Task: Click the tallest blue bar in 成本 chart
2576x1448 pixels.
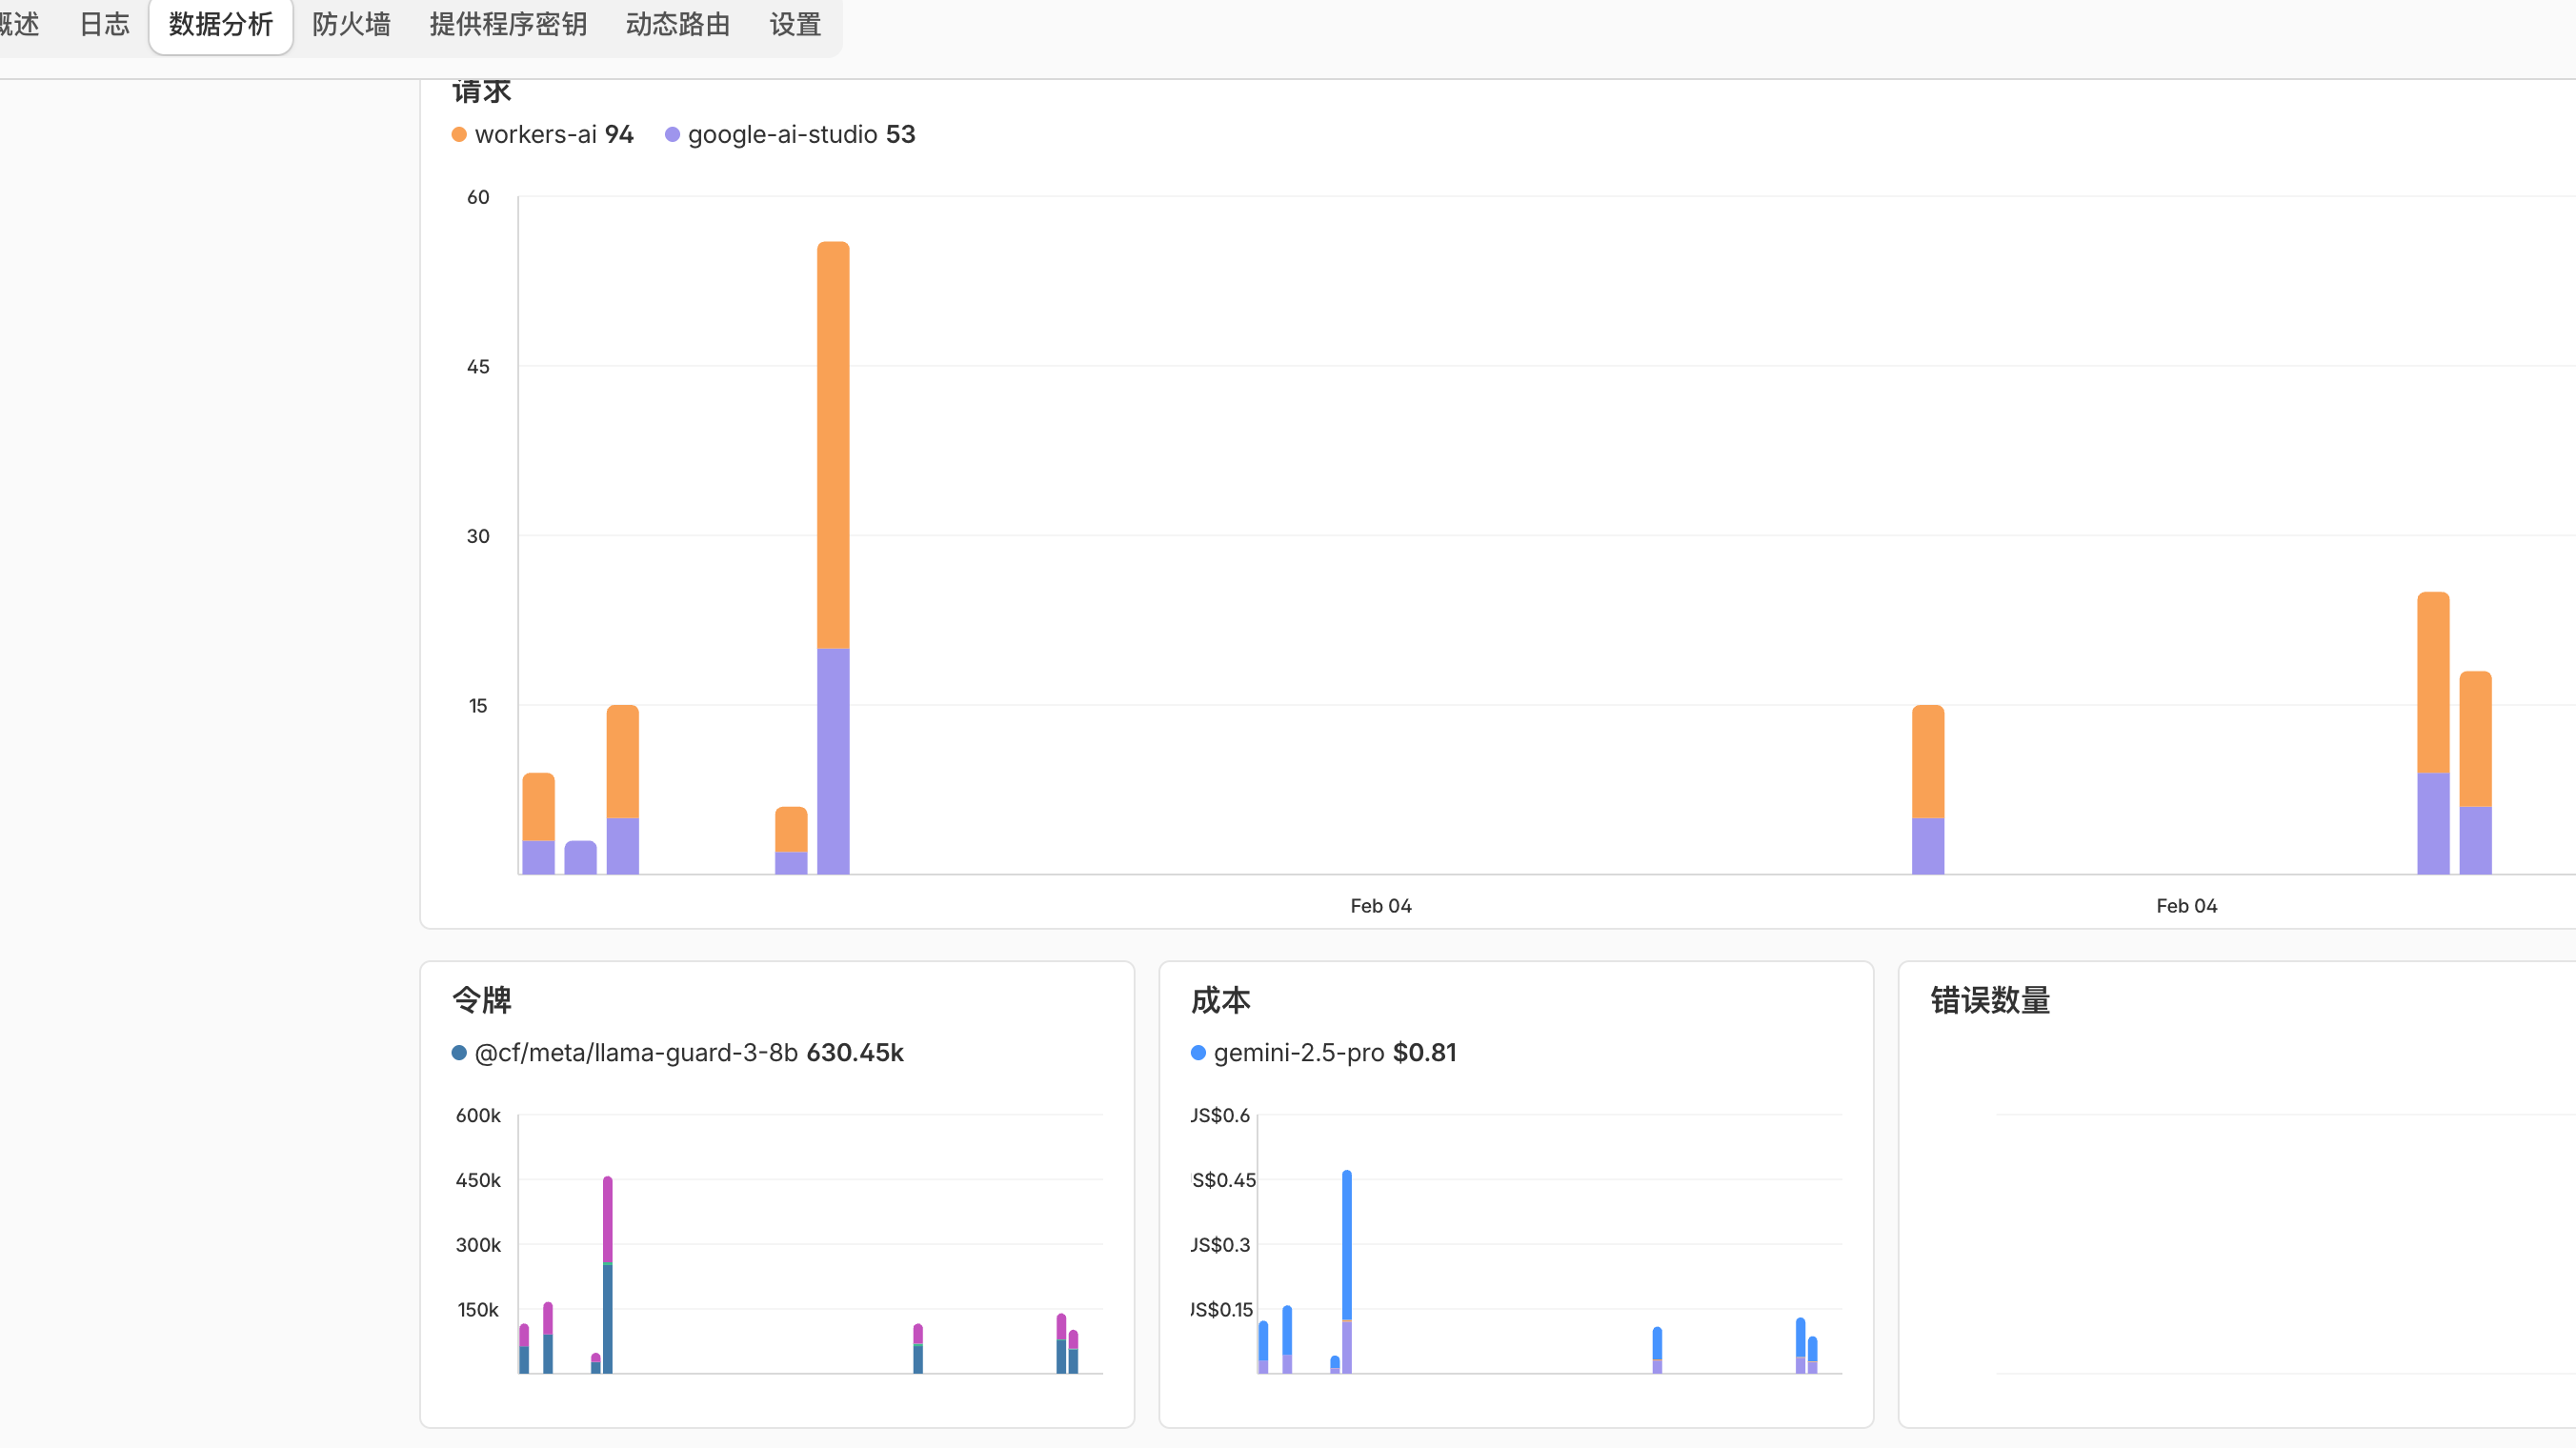Action: point(1346,1245)
